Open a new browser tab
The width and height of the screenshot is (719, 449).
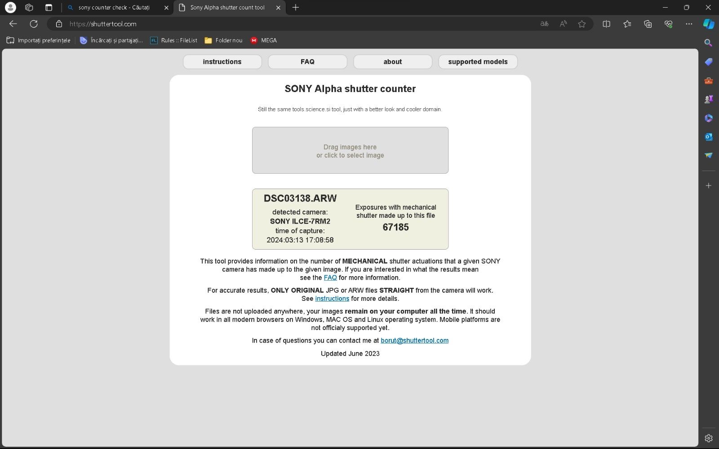click(296, 7)
